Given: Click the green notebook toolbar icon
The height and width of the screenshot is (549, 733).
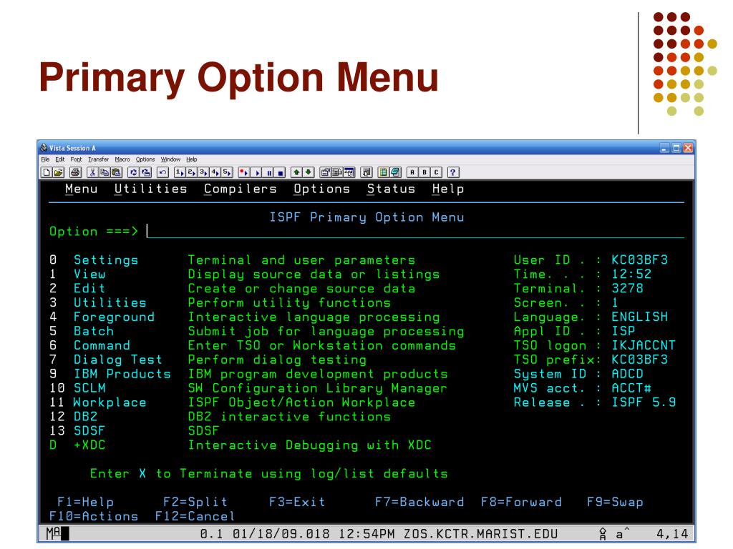Looking at the screenshot, I should (384, 173).
